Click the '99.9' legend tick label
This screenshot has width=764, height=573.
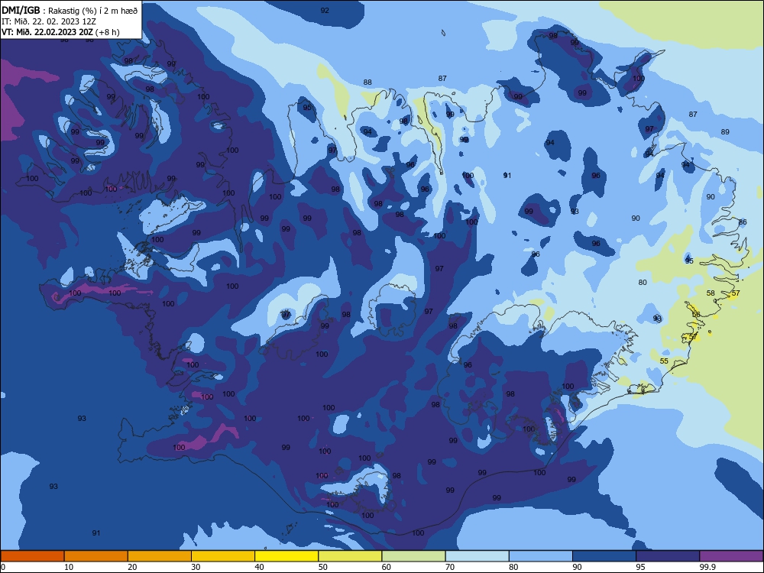click(707, 567)
